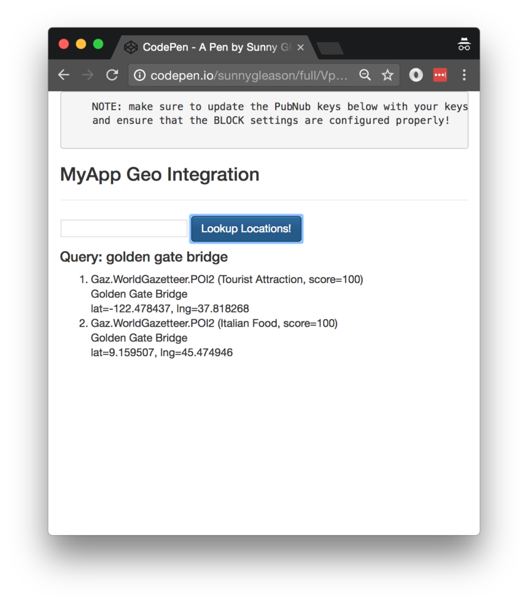Click the white circular extension icon
The height and width of the screenshot is (604, 528).
point(416,75)
